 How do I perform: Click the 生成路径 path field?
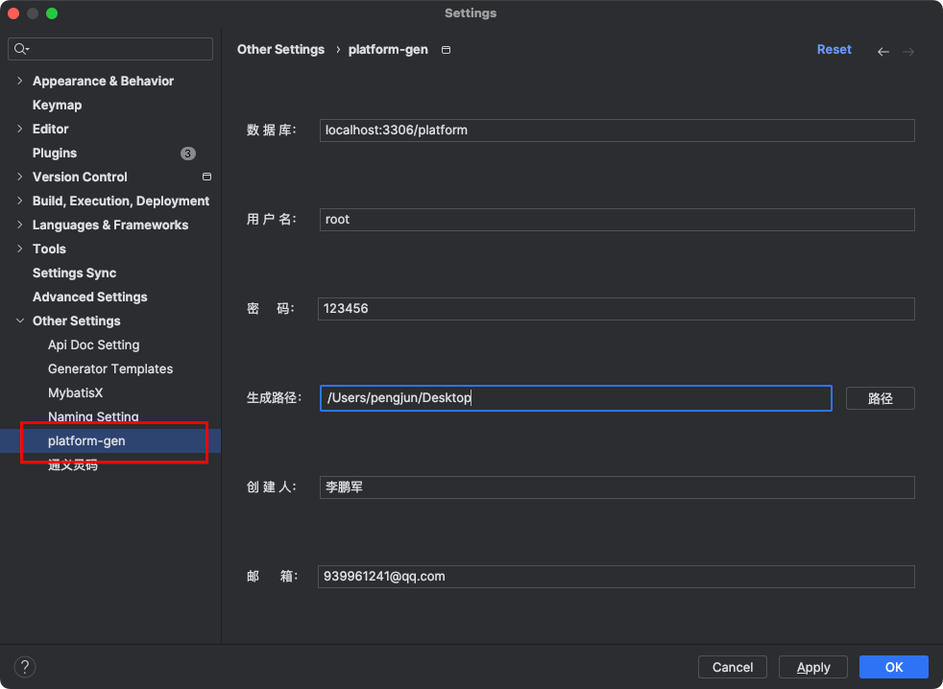click(x=576, y=398)
